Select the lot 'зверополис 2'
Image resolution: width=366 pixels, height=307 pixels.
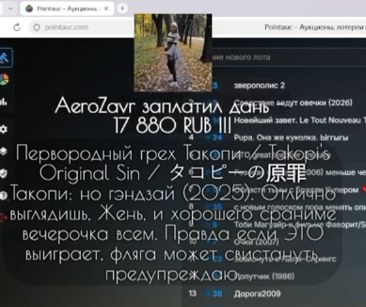[x=259, y=85]
